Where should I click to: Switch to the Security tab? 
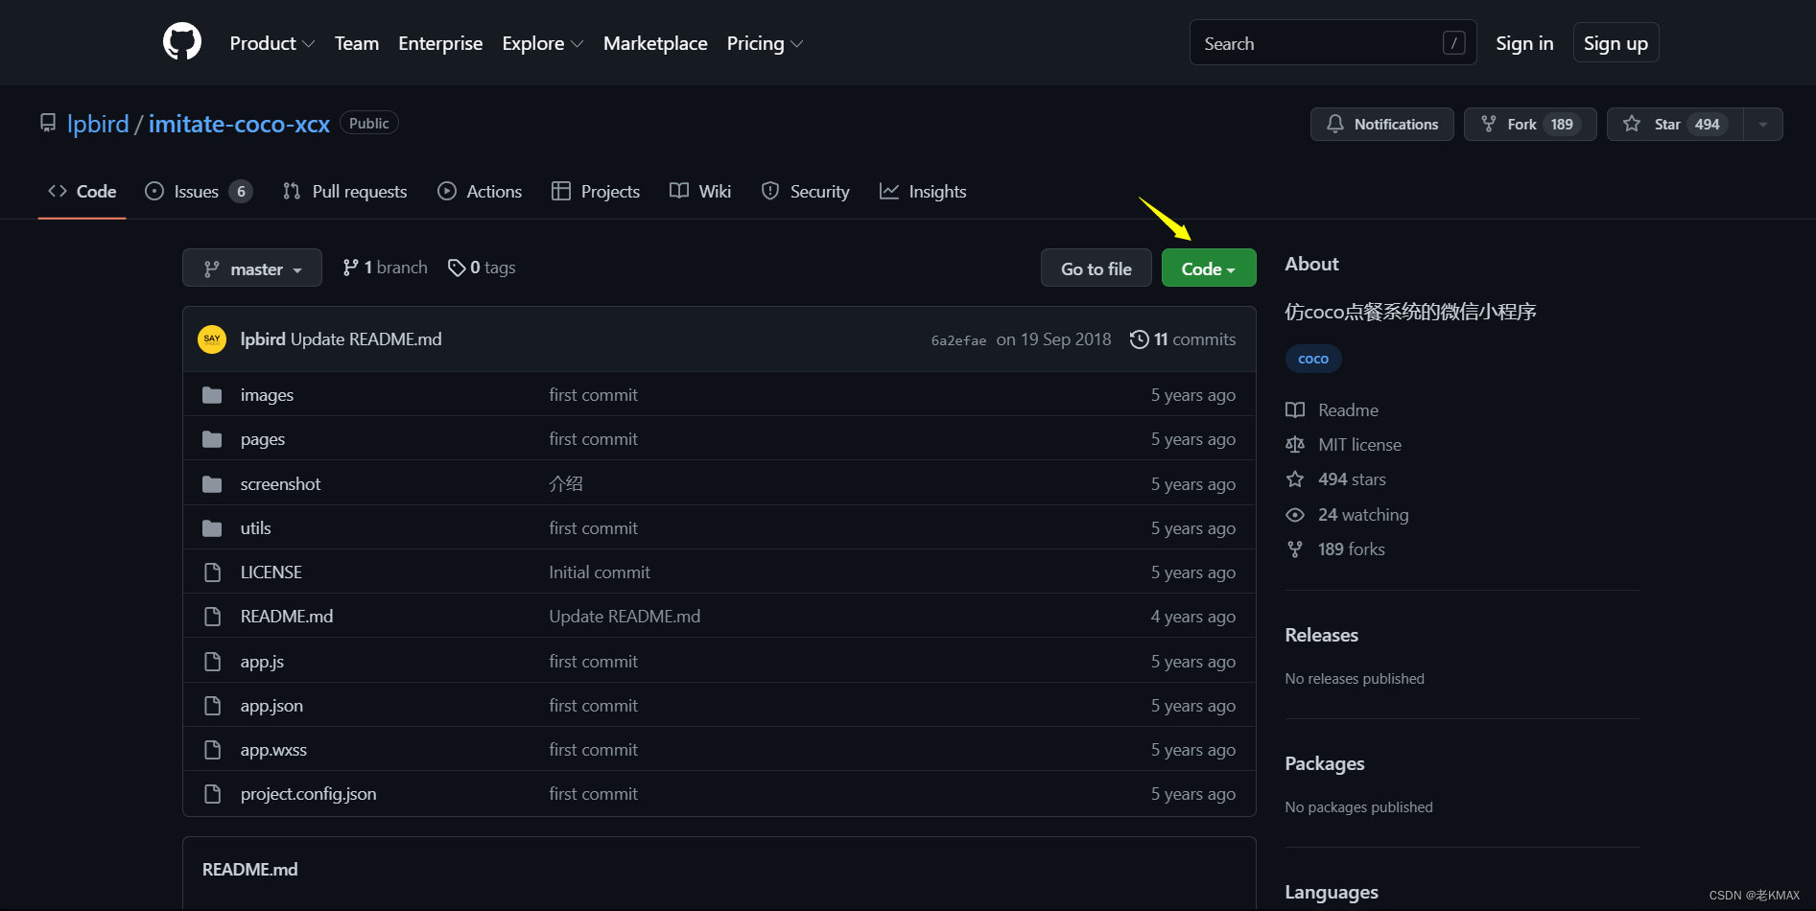(806, 191)
